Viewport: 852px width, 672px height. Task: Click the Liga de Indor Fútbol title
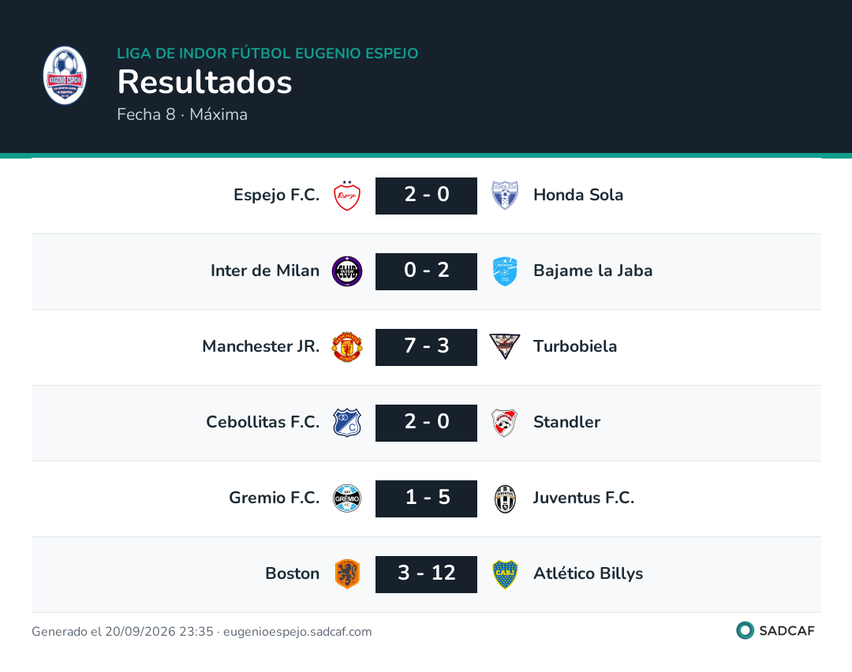click(267, 53)
